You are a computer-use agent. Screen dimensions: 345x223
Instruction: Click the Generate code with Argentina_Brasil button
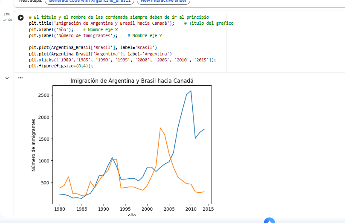point(90,1)
